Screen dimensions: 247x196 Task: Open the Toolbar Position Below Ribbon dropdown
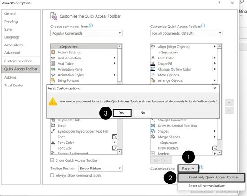tap(100, 168)
